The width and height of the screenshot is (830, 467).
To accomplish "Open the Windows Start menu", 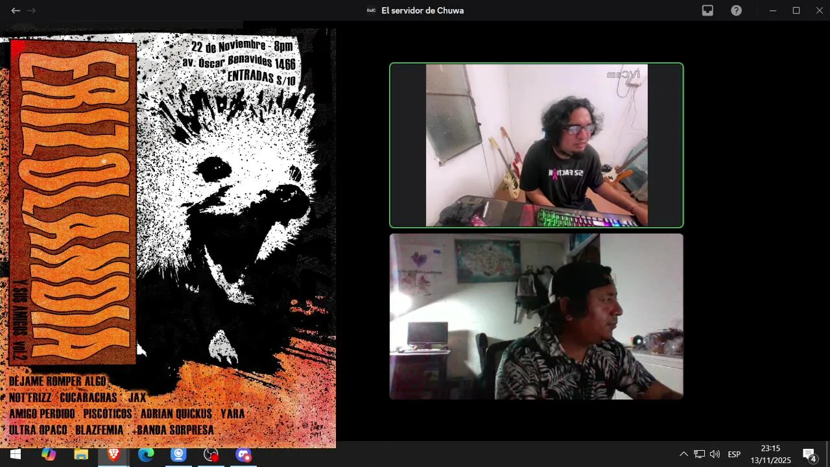I will pyautogui.click(x=16, y=455).
